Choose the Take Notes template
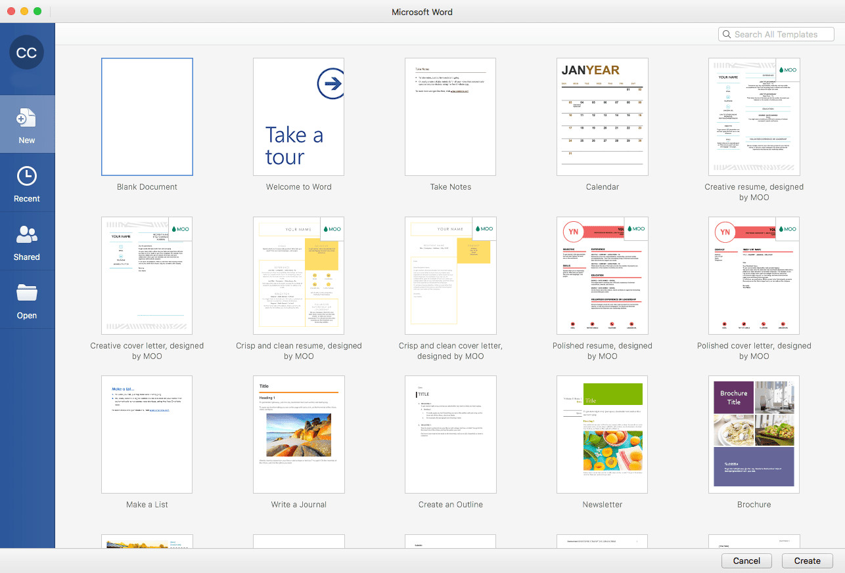The height and width of the screenshot is (573, 845). pos(451,117)
